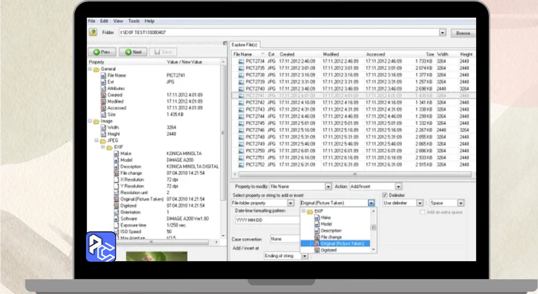Switch to the Explore File(s) tab
Viewport: 538px width, 294px height.
click(x=244, y=45)
